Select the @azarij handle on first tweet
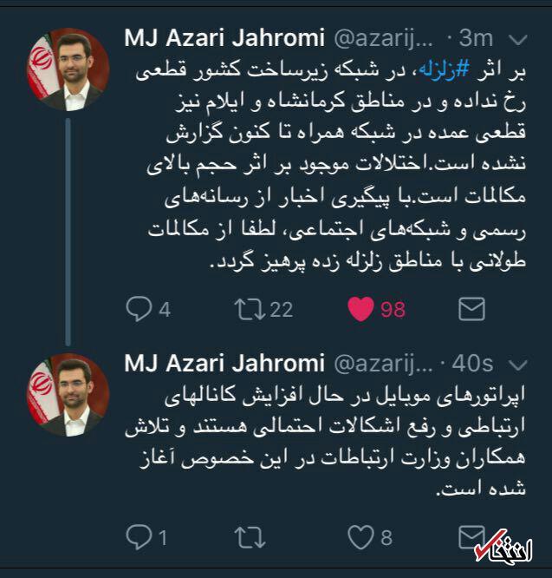This screenshot has height=578, width=552. tap(384, 39)
